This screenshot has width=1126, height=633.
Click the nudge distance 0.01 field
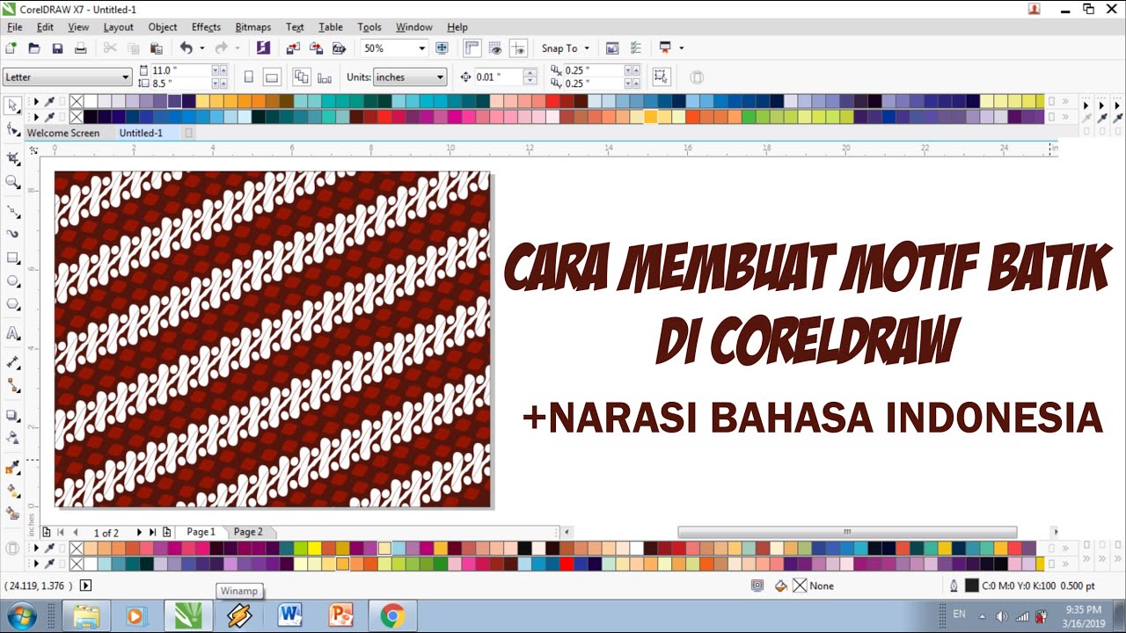[500, 77]
